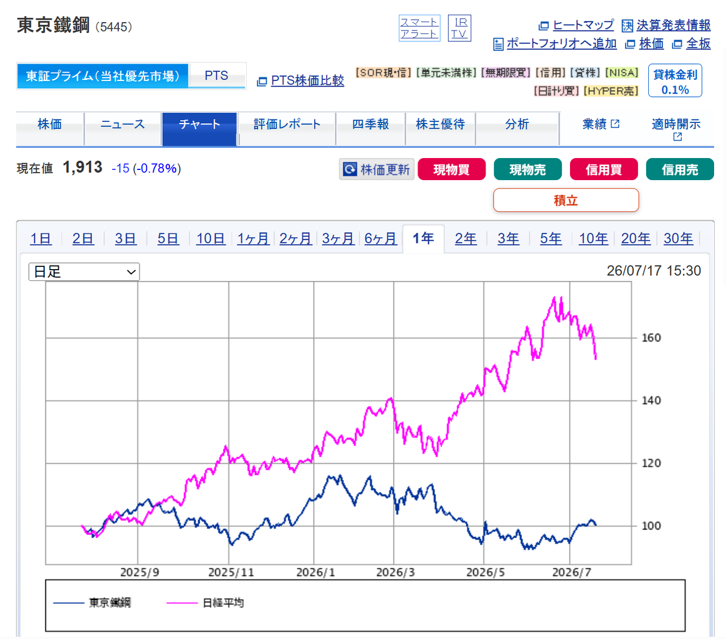This screenshot has height=639, width=726.
Task: Set chart period to 3年
Action: (509, 238)
